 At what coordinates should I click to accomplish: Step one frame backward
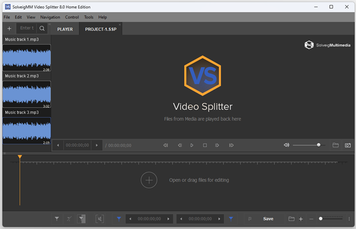point(180,145)
